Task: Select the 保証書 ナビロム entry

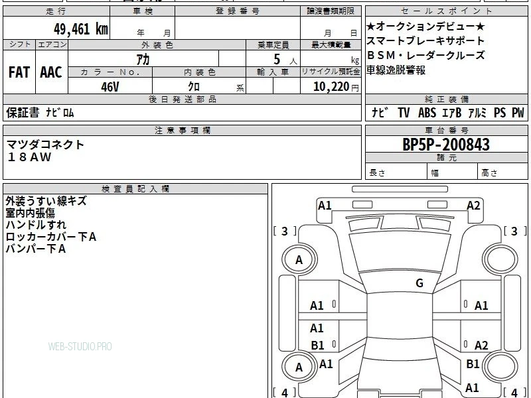Action: click(x=40, y=113)
